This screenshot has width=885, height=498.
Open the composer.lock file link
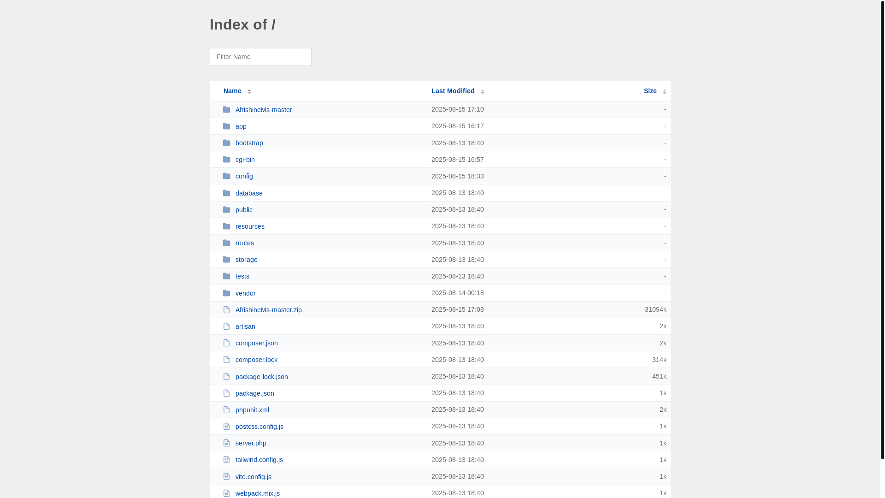(x=256, y=360)
